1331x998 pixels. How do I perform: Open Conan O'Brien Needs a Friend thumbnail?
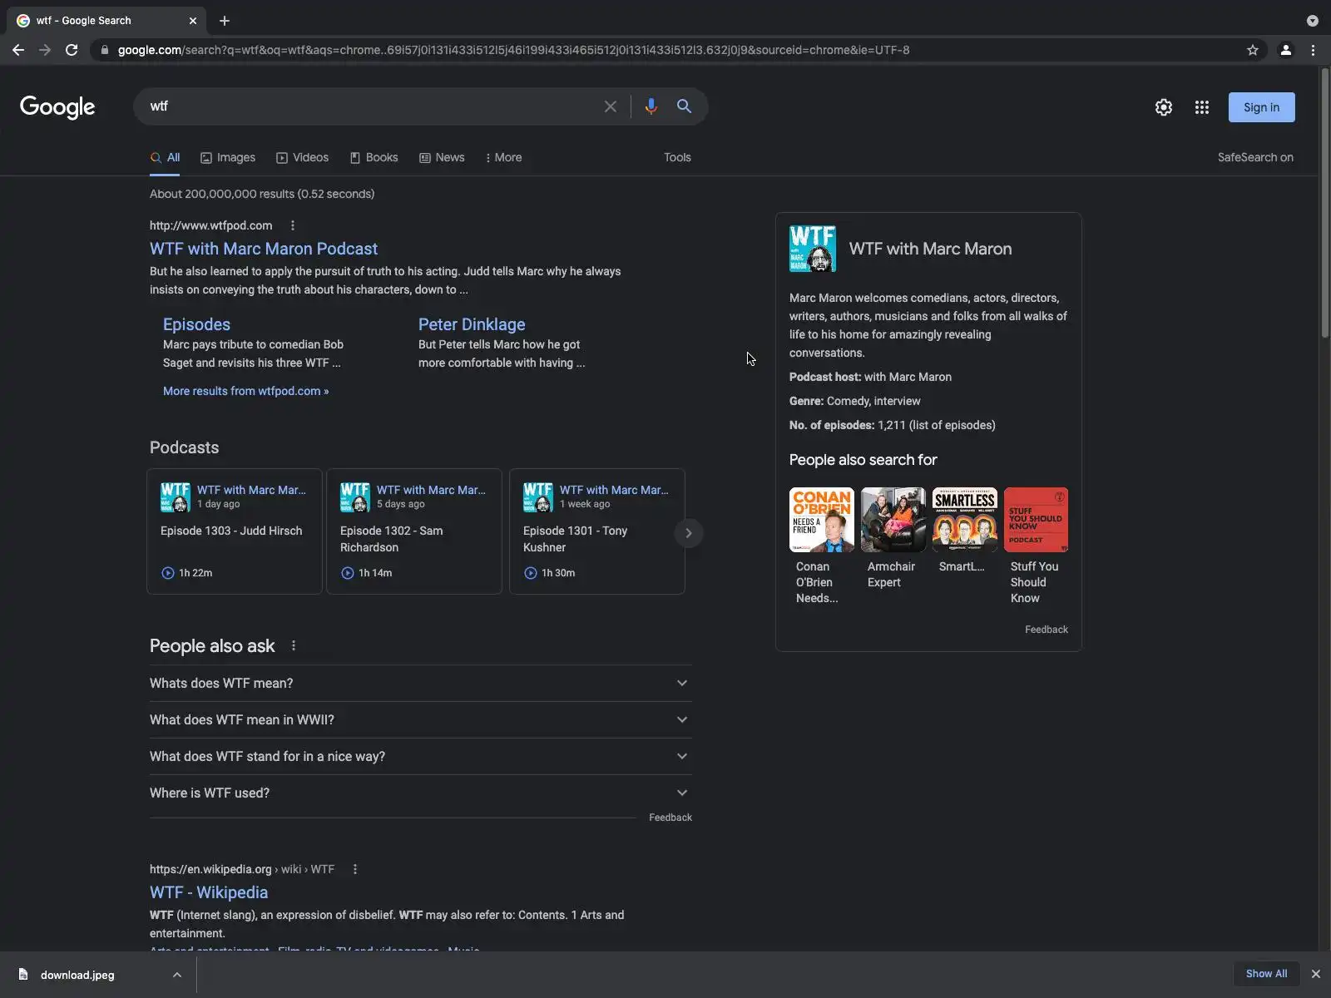click(822, 520)
